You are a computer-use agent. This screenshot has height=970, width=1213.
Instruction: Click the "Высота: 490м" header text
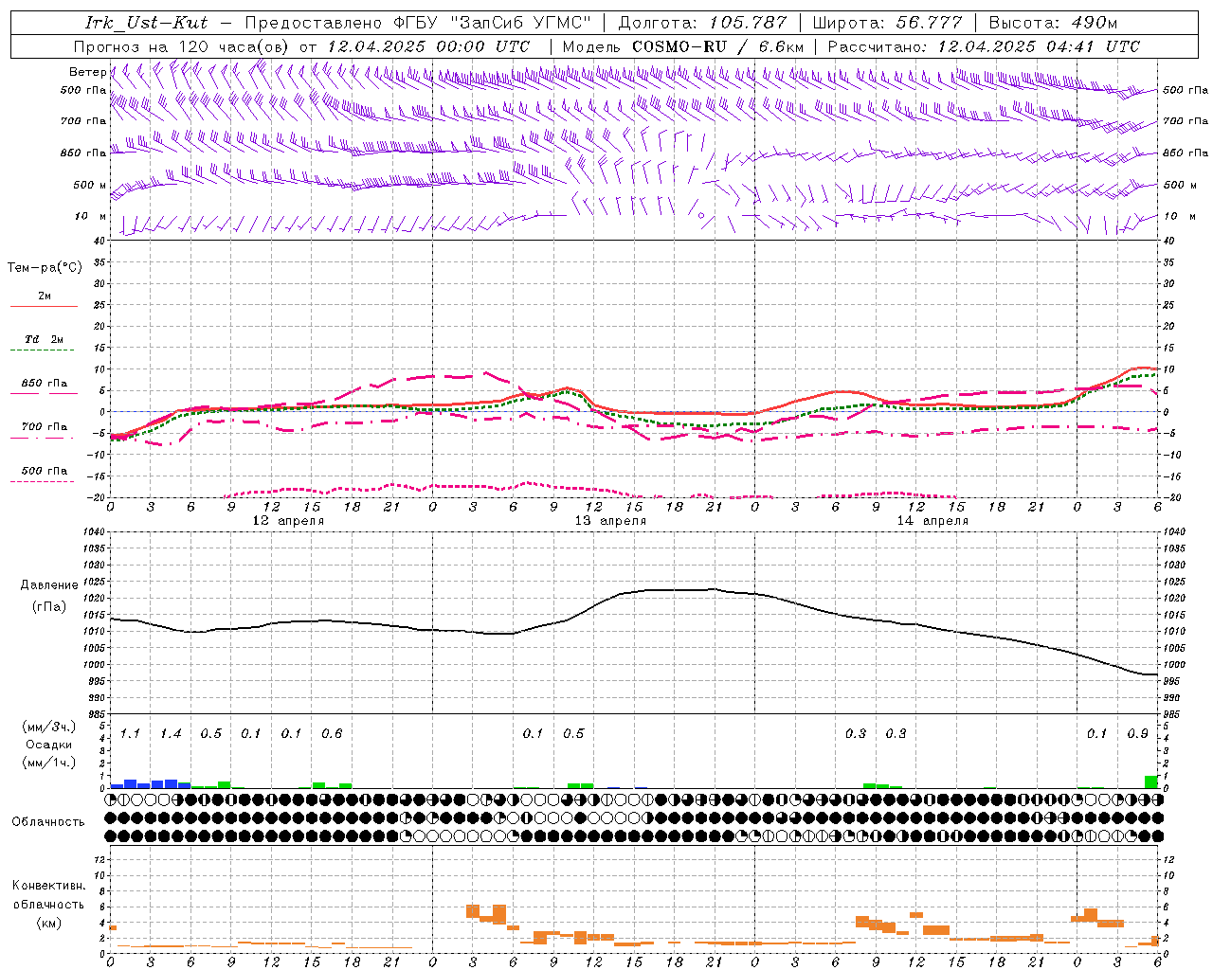pos(1053,23)
